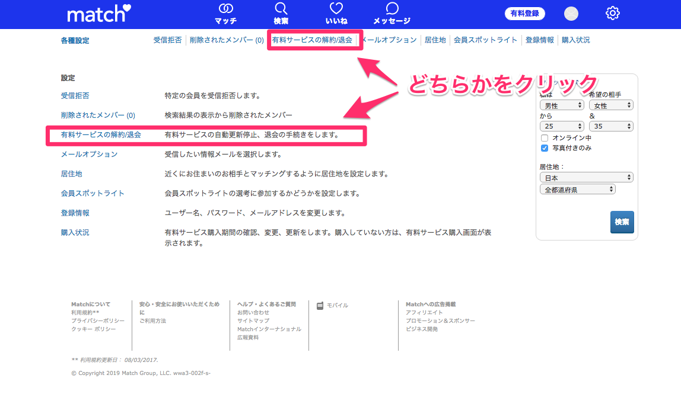The width and height of the screenshot is (681, 407).
Task: Open the 女性 partner dropdown
Action: pyautogui.click(x=610, y=105)
